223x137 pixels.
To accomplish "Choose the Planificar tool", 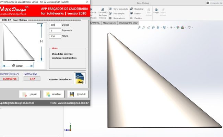I will coord(136,18).
